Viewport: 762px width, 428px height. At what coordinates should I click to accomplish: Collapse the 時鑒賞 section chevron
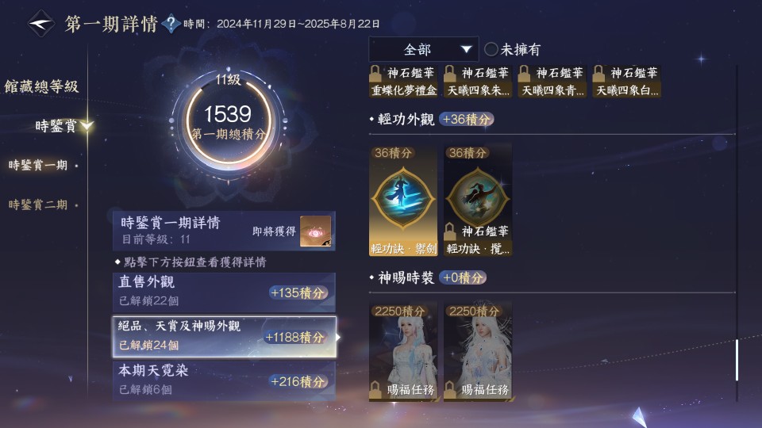coord(87,126)
